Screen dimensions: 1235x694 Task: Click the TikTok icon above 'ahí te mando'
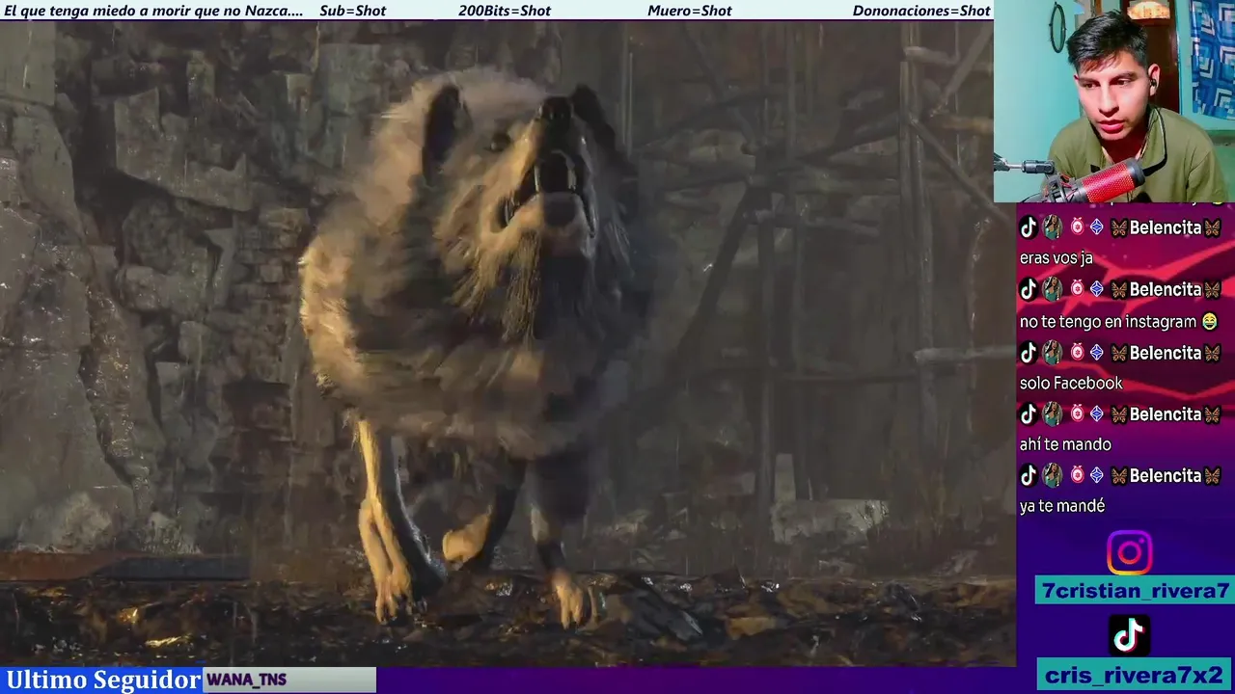pos(1029,414)
